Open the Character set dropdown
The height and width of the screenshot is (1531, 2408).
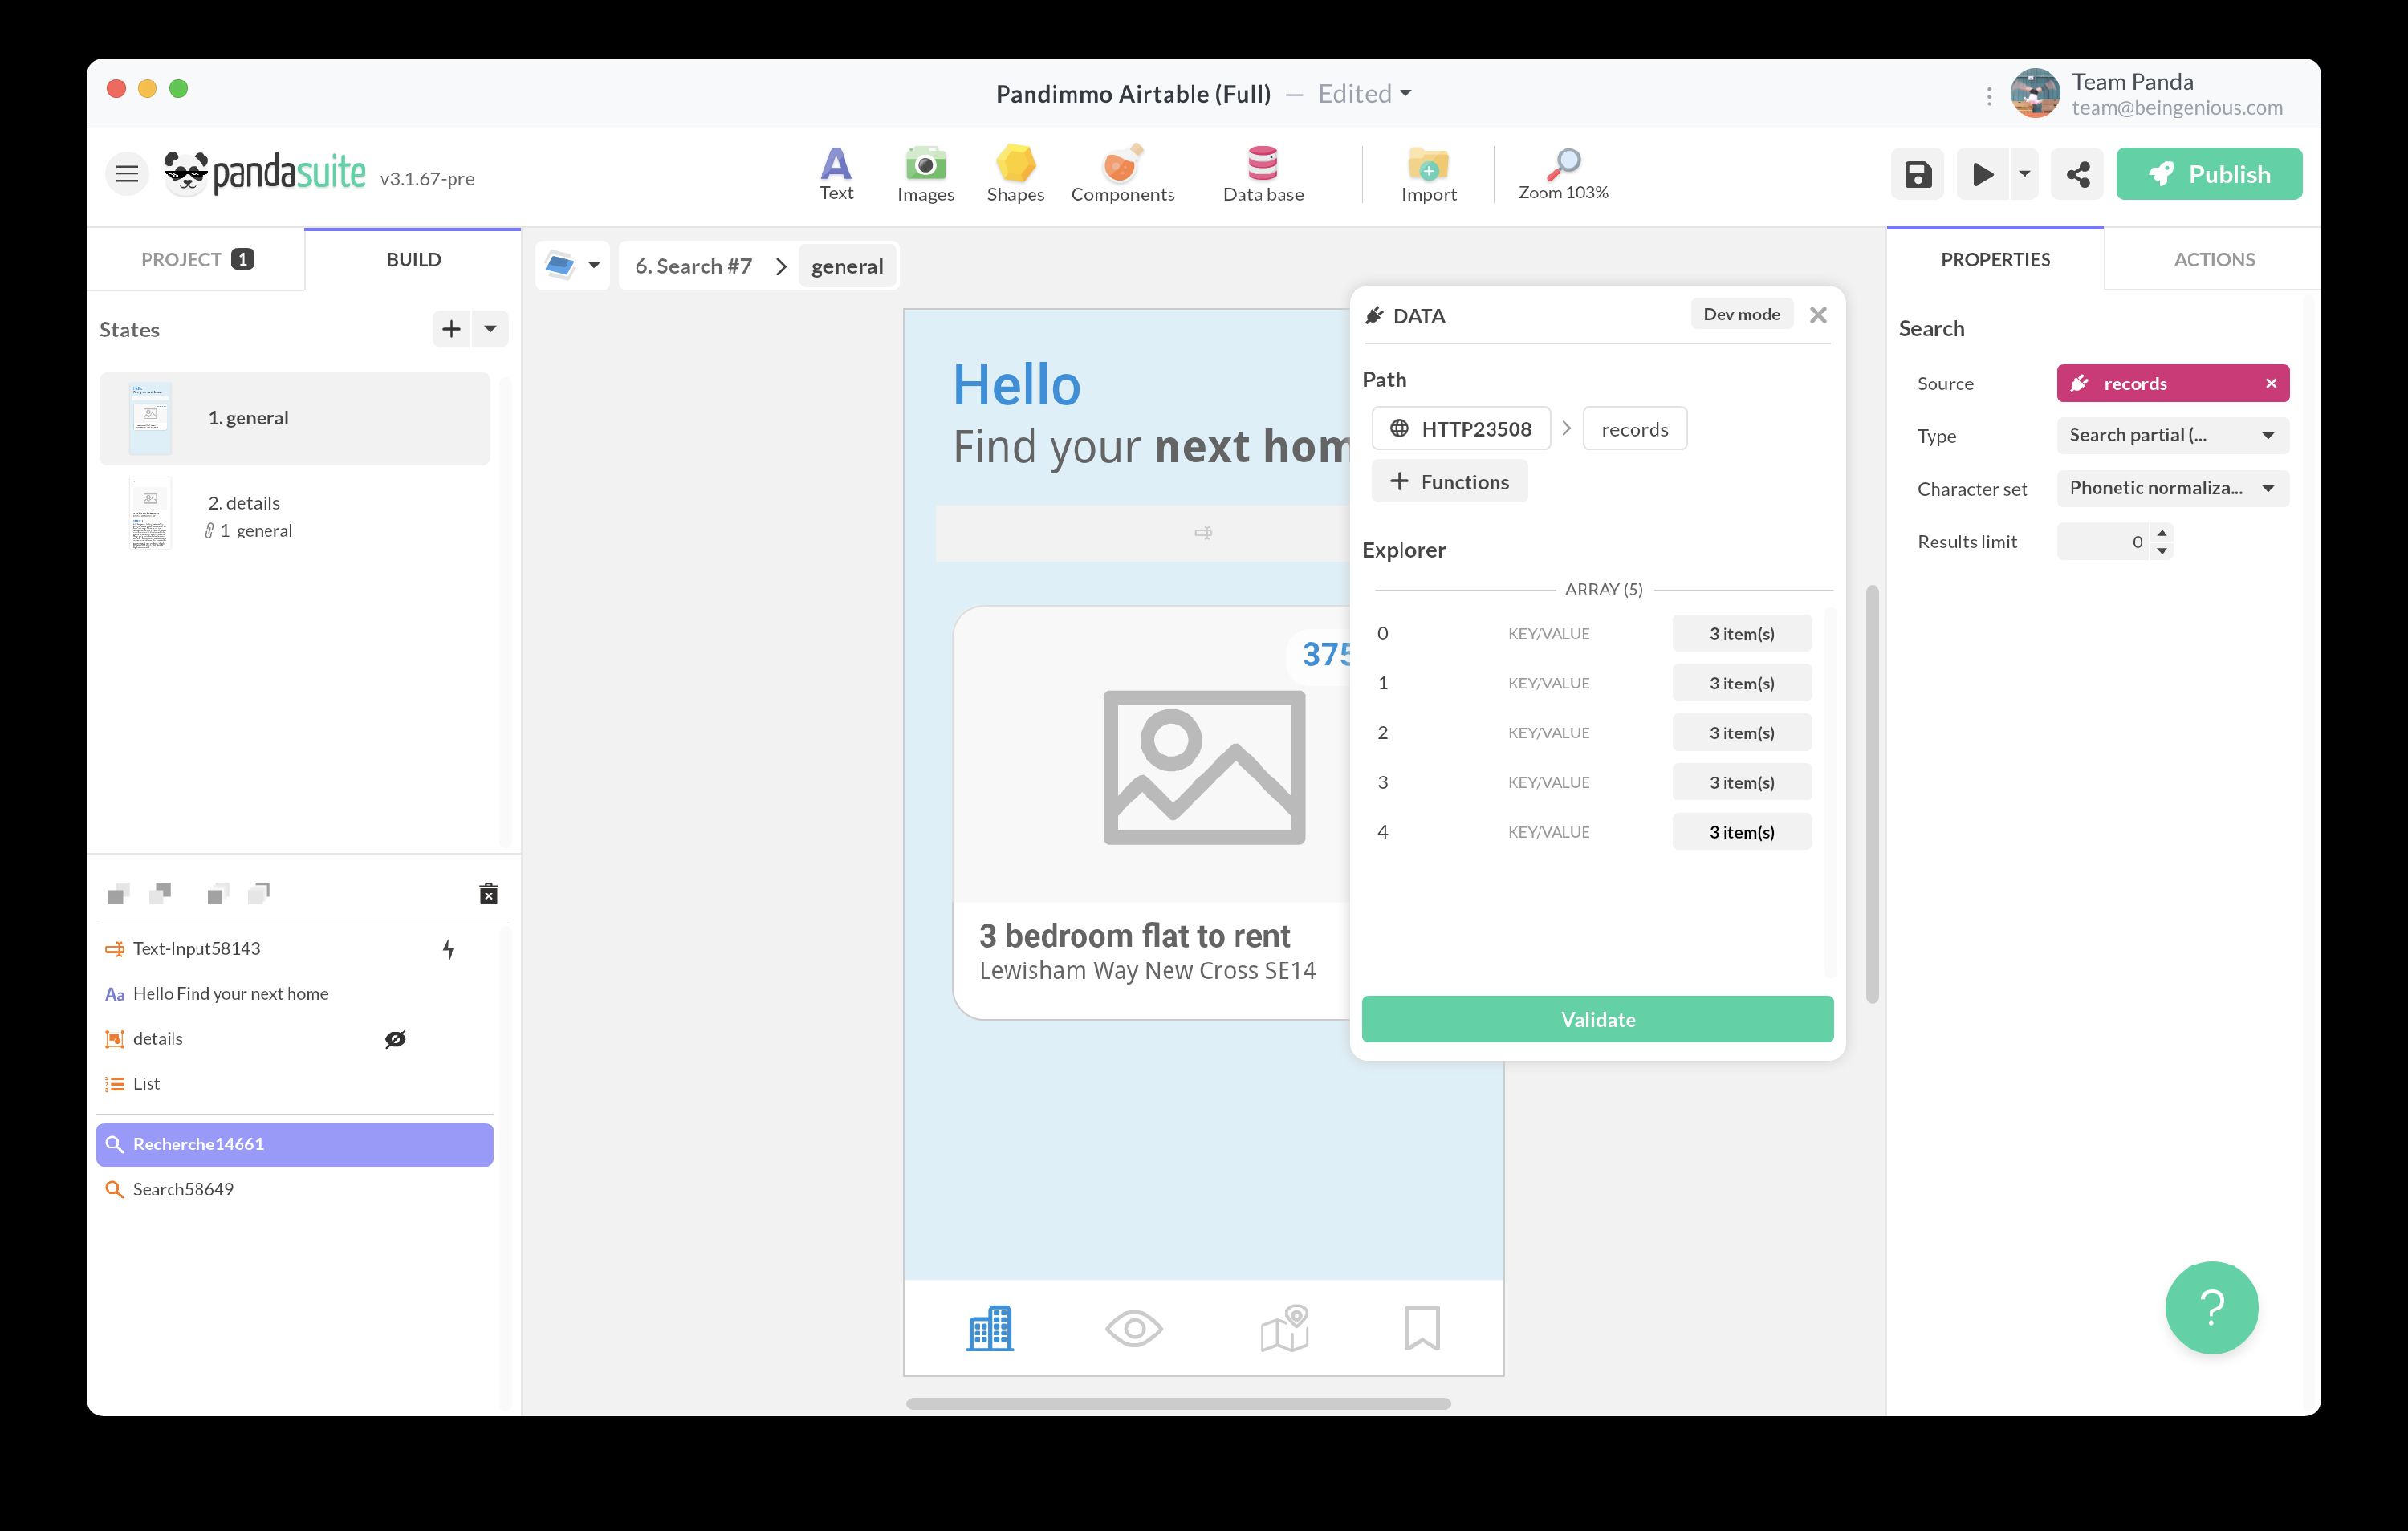point(2172,488)
